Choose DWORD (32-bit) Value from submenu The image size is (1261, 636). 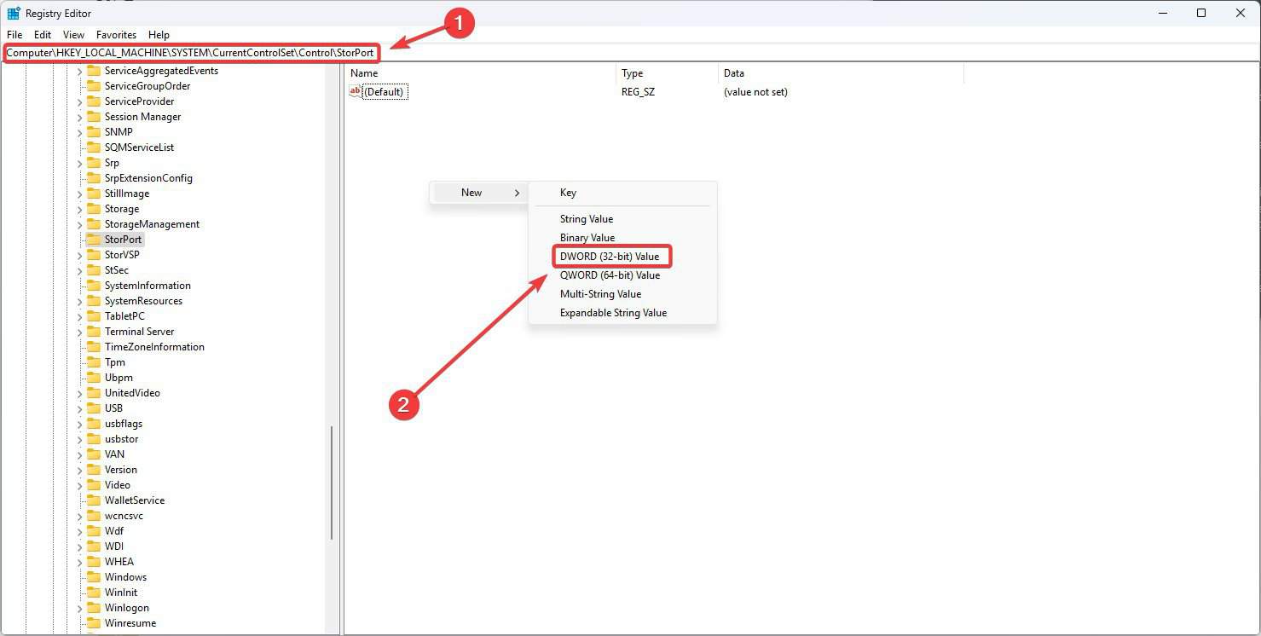(609, 257)
